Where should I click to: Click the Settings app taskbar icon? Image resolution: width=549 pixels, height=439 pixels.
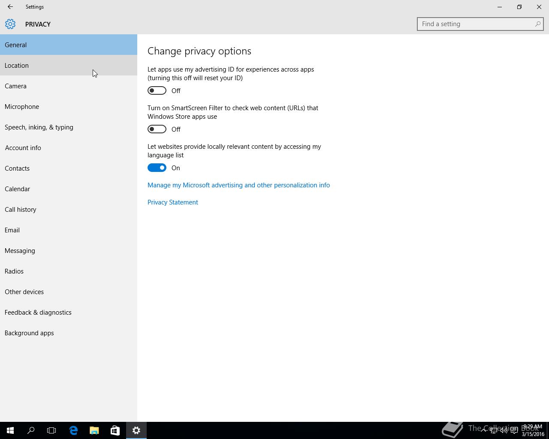point(136,430)
